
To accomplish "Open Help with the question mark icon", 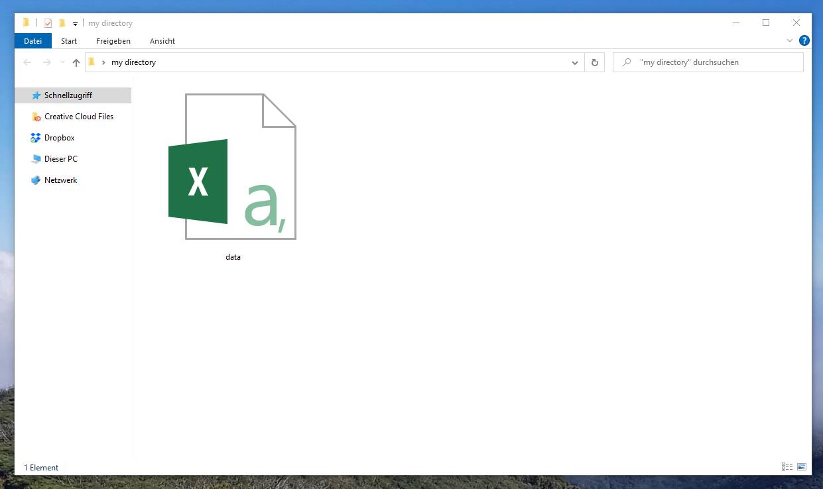I will [x=804, y=40].
